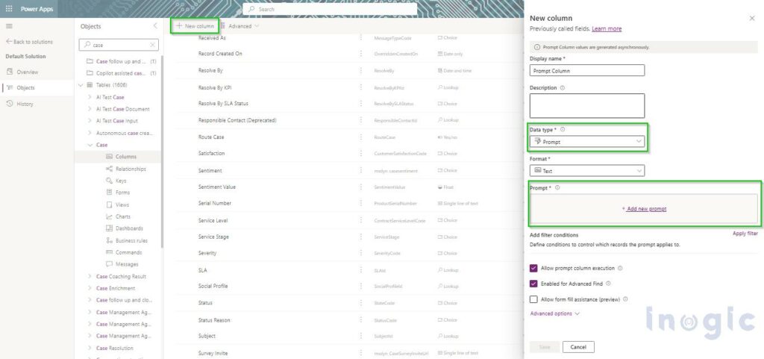Expand Advanced options section

[x=555, y=313]
